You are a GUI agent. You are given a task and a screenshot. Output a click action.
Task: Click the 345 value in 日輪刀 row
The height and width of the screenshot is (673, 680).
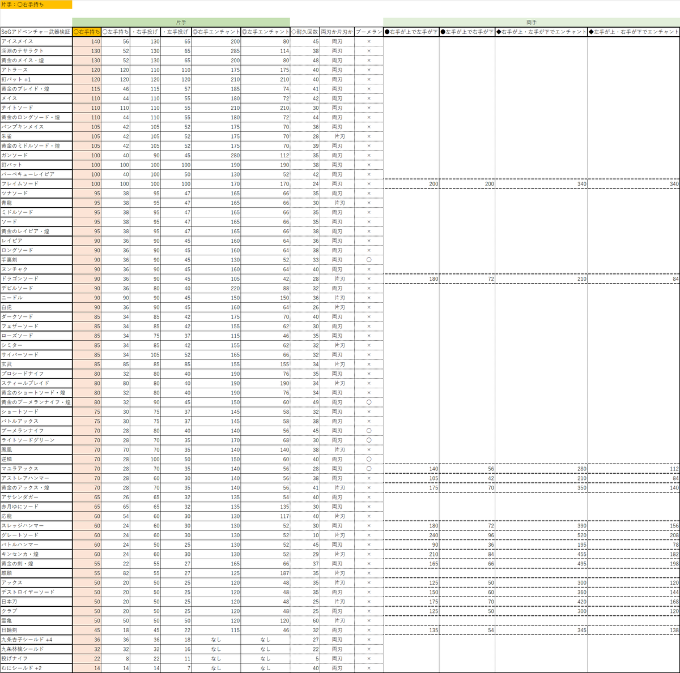click(x=541, y=630)
